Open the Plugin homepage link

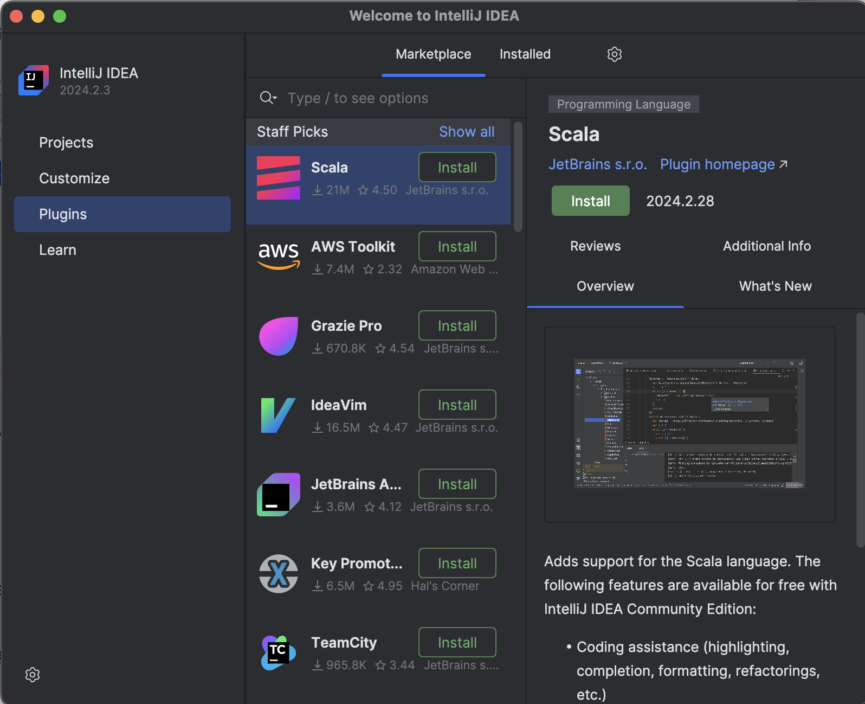tap(724, 164)
